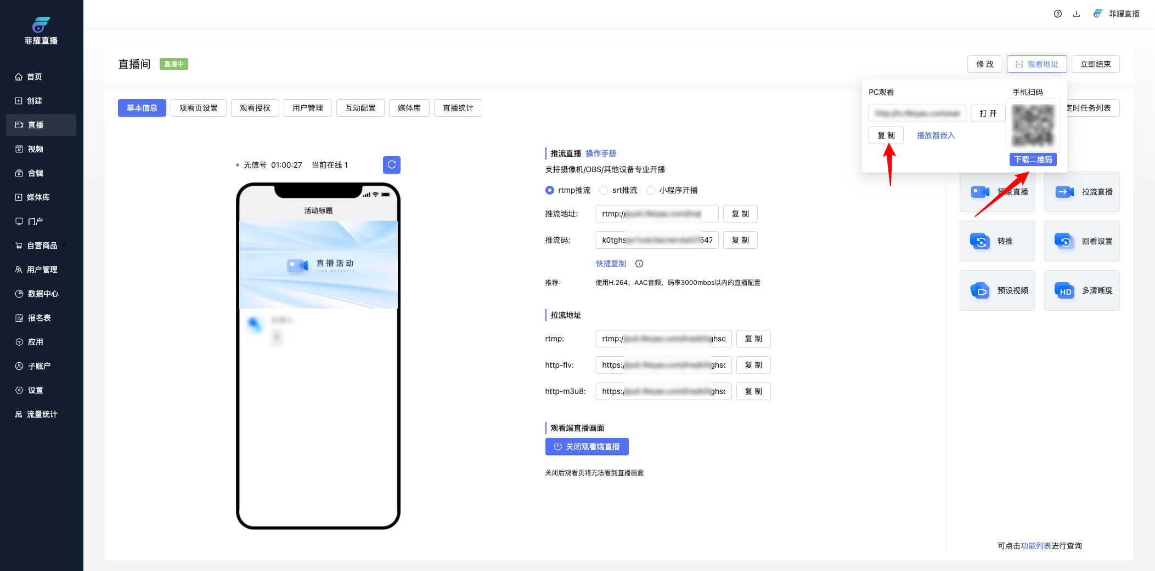
Task: Switch to the 观看页设置 tab
Action: pos(198,108)
